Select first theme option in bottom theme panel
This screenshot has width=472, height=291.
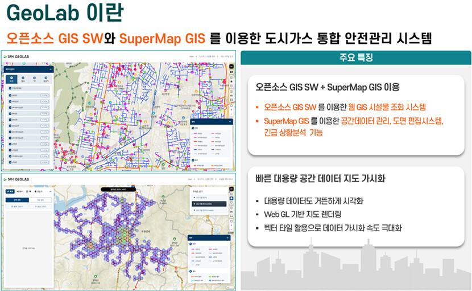click(x=209, y=198)
